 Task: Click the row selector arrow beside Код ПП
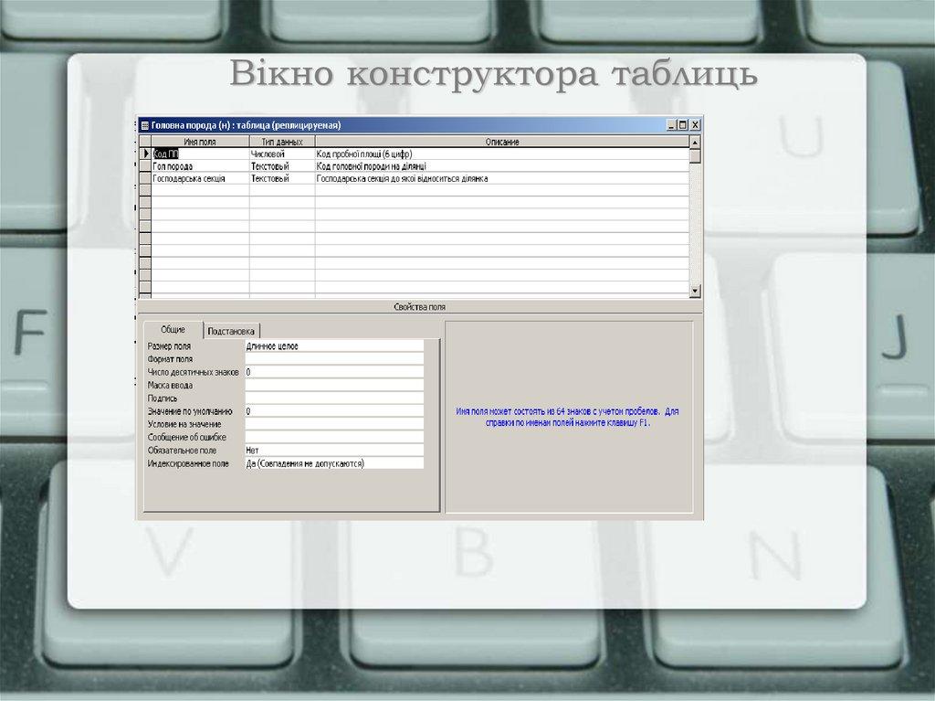click(x=144, y=154)
